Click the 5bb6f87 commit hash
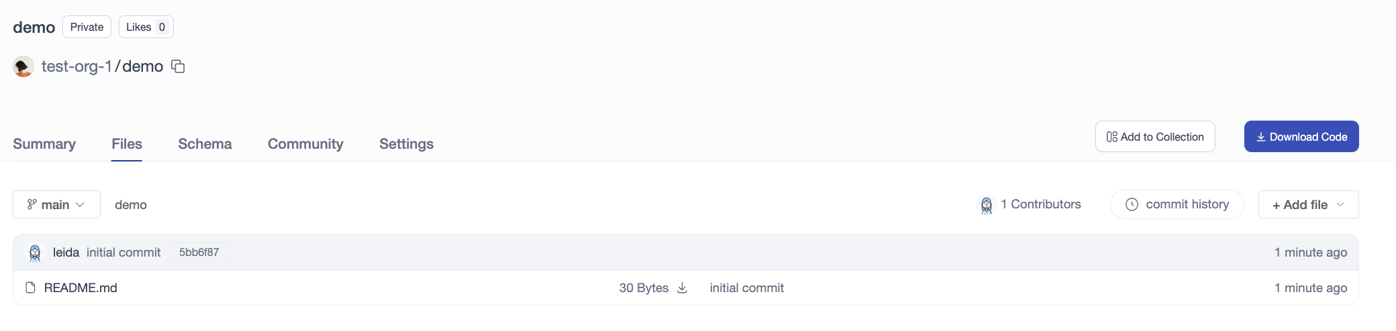The width and height of the screenshot is (1396, 331). click(199, 253)
